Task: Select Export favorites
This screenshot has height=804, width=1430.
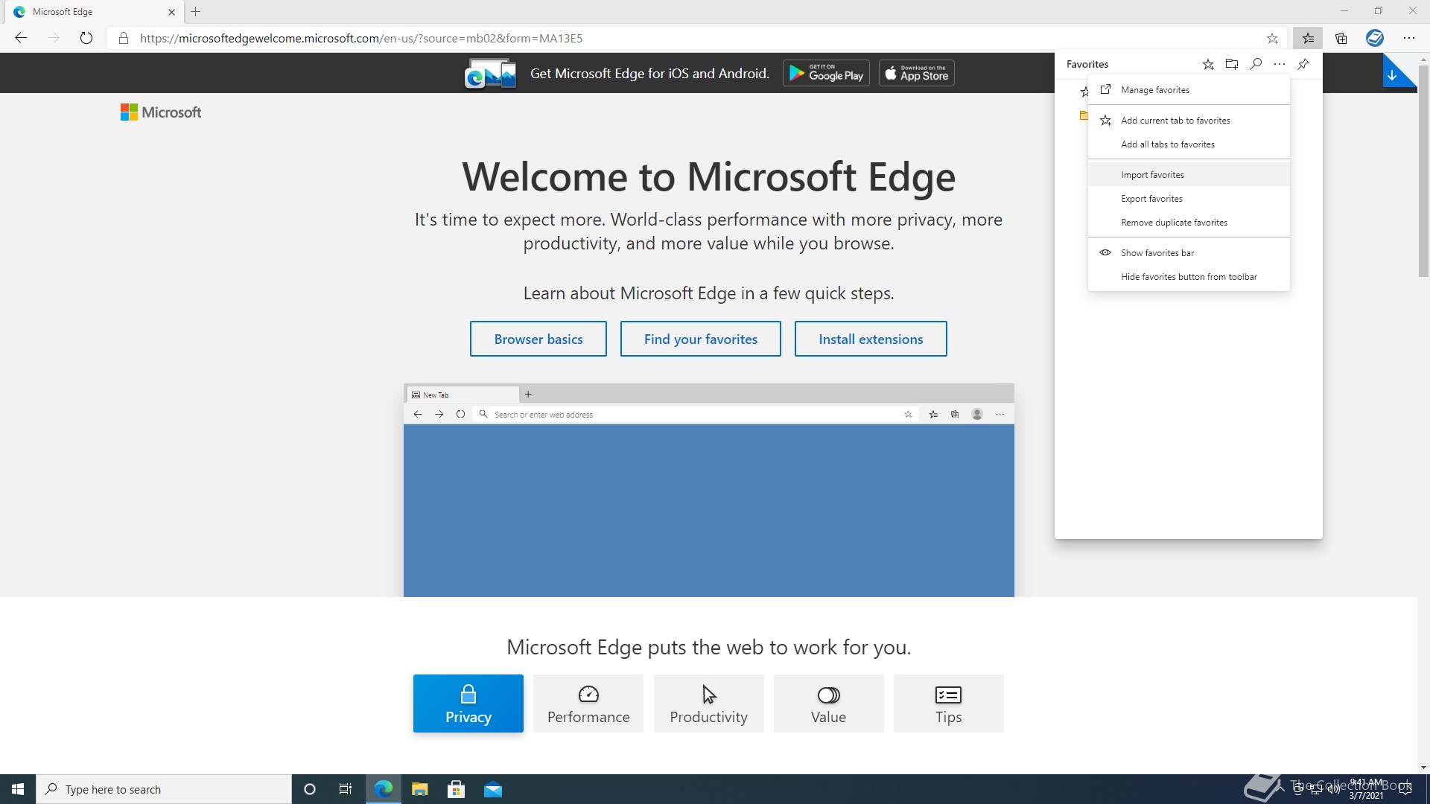Action: [x=1189, y=199]
